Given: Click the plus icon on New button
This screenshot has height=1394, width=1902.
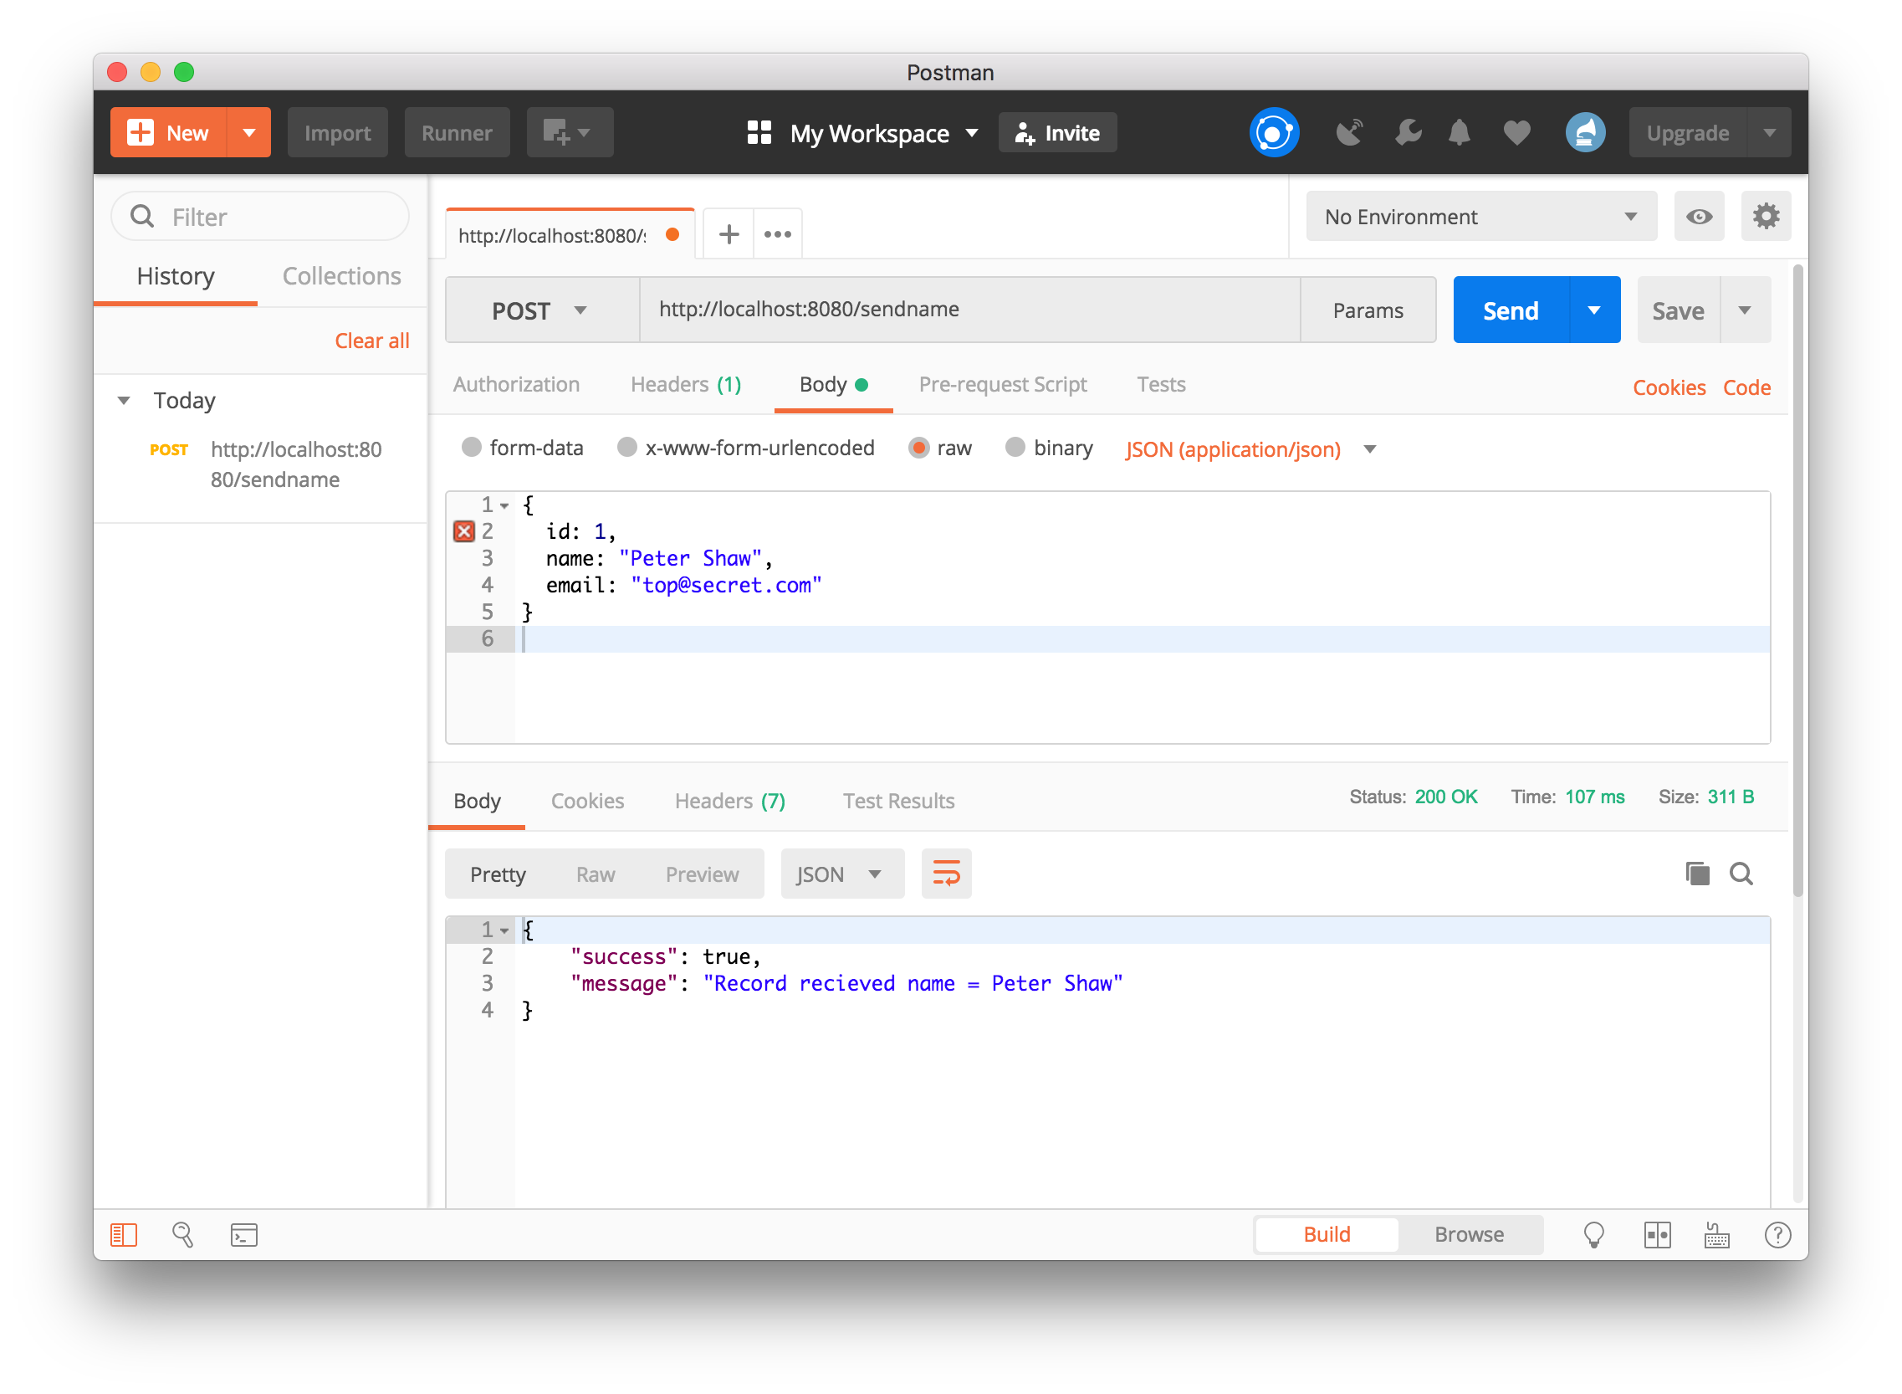Looking at the screenshot, I should point(140,132).
